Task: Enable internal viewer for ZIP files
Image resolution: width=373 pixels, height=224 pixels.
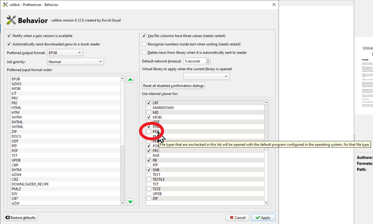Action: pos(149,199)
